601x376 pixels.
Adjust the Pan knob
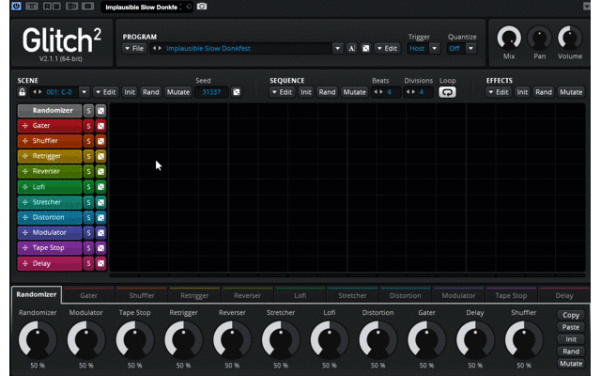[x=539, y=38]
